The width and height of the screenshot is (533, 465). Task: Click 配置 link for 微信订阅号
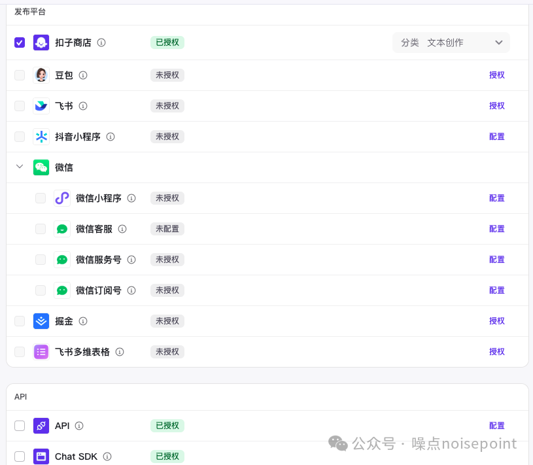[x=496, y=290]
